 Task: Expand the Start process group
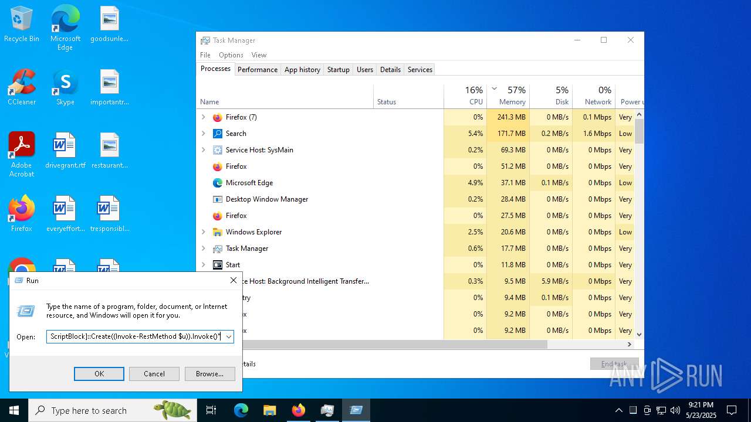coord(204,265)
